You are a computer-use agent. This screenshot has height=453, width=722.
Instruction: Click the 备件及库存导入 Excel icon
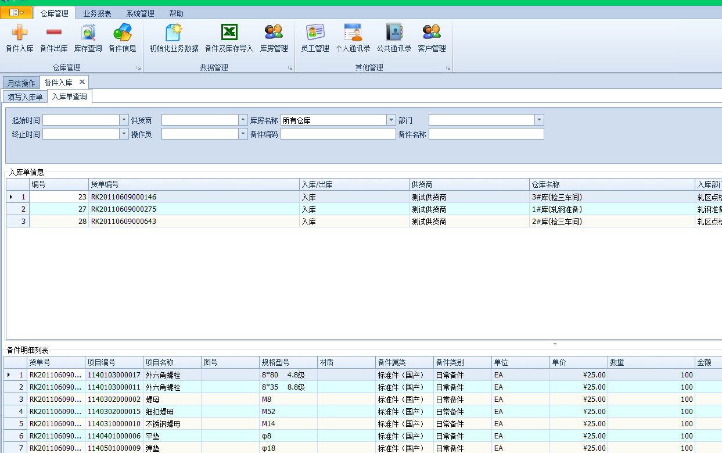229,33
